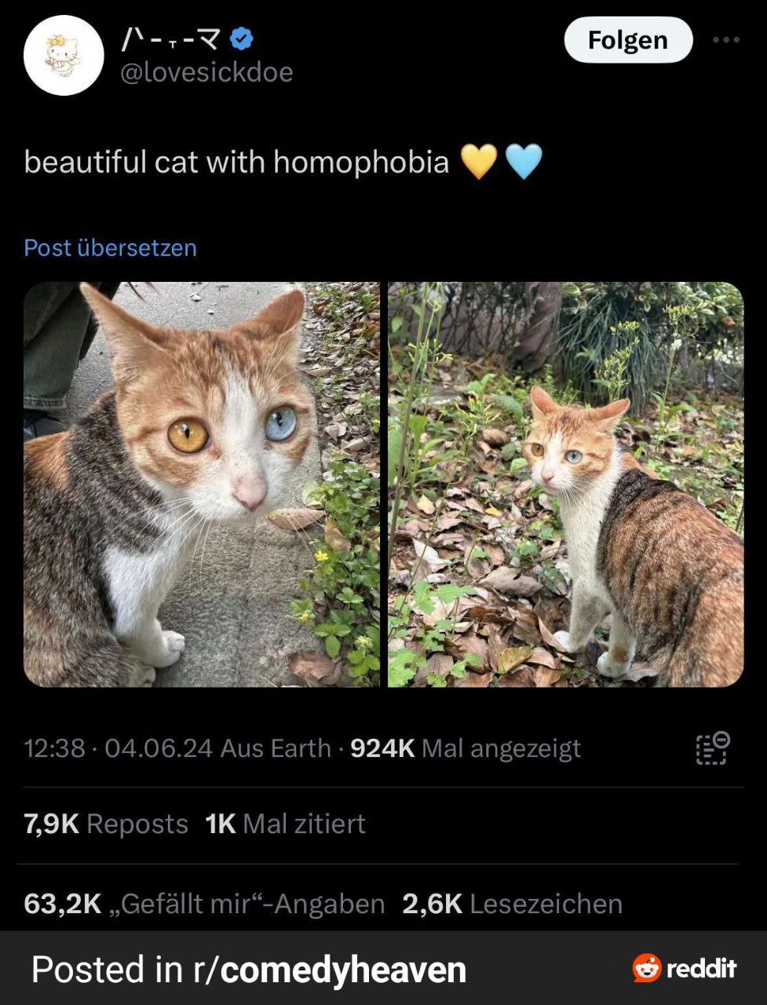Open the post analytics icon
This screenshot has width=767, height=1005.
point(713,747)
